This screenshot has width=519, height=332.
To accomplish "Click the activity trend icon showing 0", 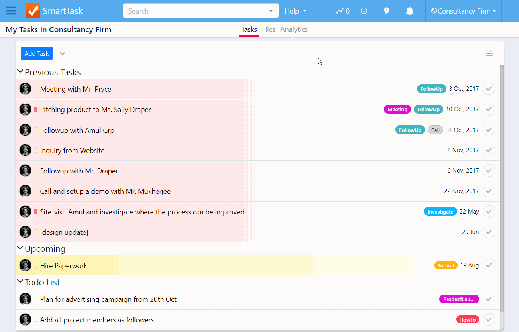I will 342,11.
